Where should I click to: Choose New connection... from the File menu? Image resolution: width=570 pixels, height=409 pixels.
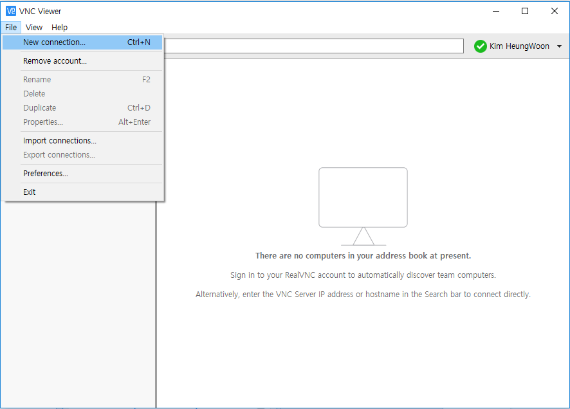coord(82,42)
